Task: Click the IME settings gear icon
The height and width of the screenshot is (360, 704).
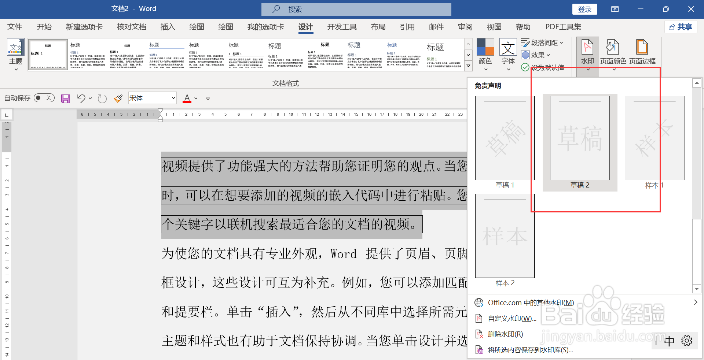Action: point(687,341)
